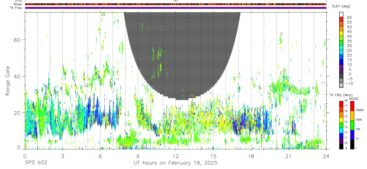Click the ELEV colorbar label '50'
This screenshot has height=169, width=367.
(x=349, y=27)
